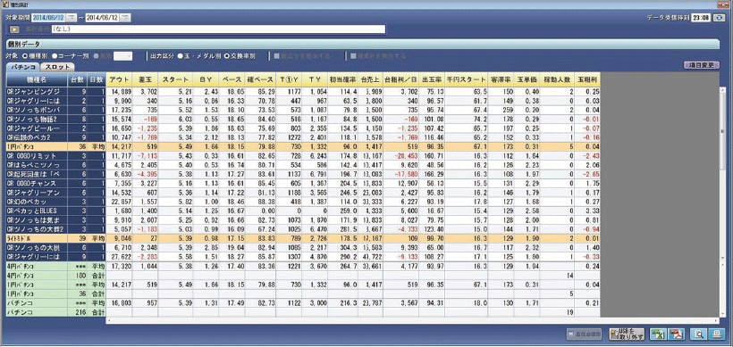Select the ライトミドル average row
The height and width of the screenshot is (347, 733).
point(303,238)
